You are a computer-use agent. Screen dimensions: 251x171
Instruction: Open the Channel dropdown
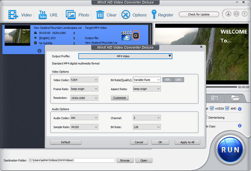pyautogui.click(x=147, y=118)
